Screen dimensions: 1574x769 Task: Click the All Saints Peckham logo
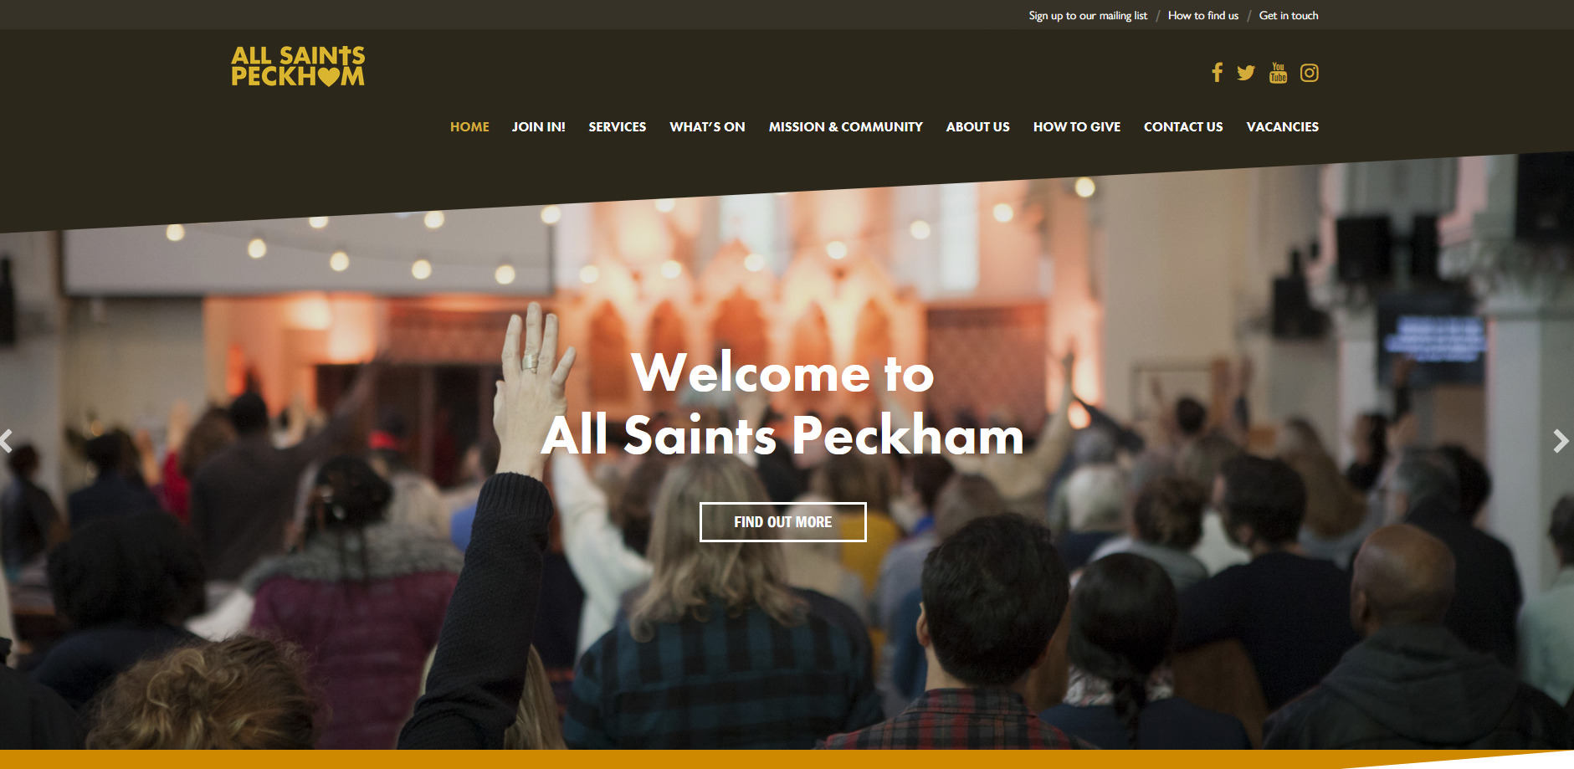click(x=298, y=66)
